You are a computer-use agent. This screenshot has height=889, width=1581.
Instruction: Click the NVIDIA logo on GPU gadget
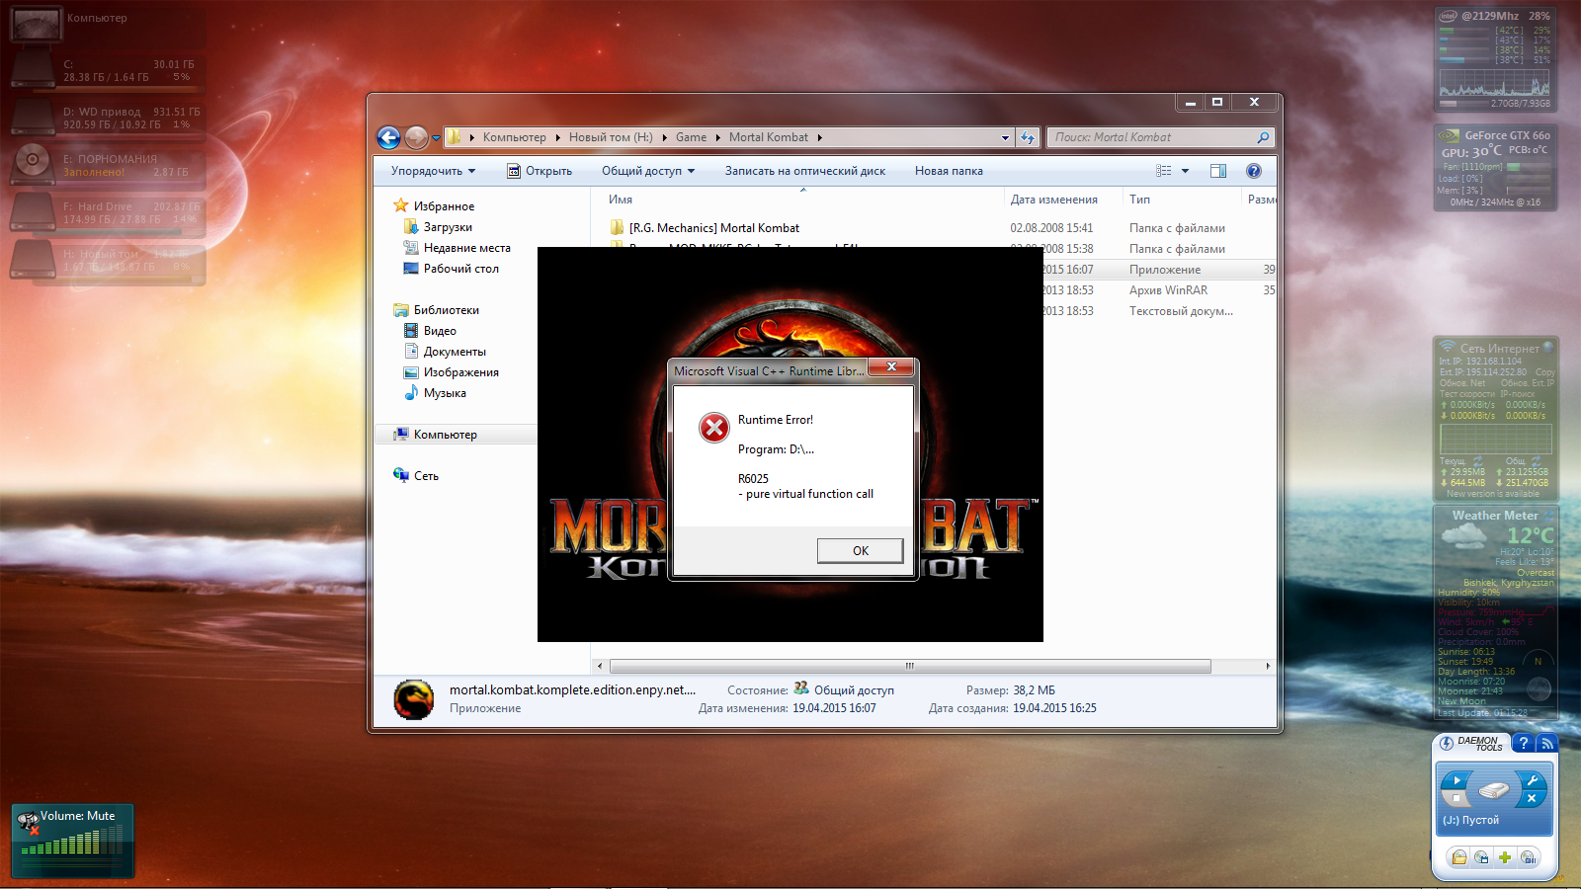(1450, 135)
